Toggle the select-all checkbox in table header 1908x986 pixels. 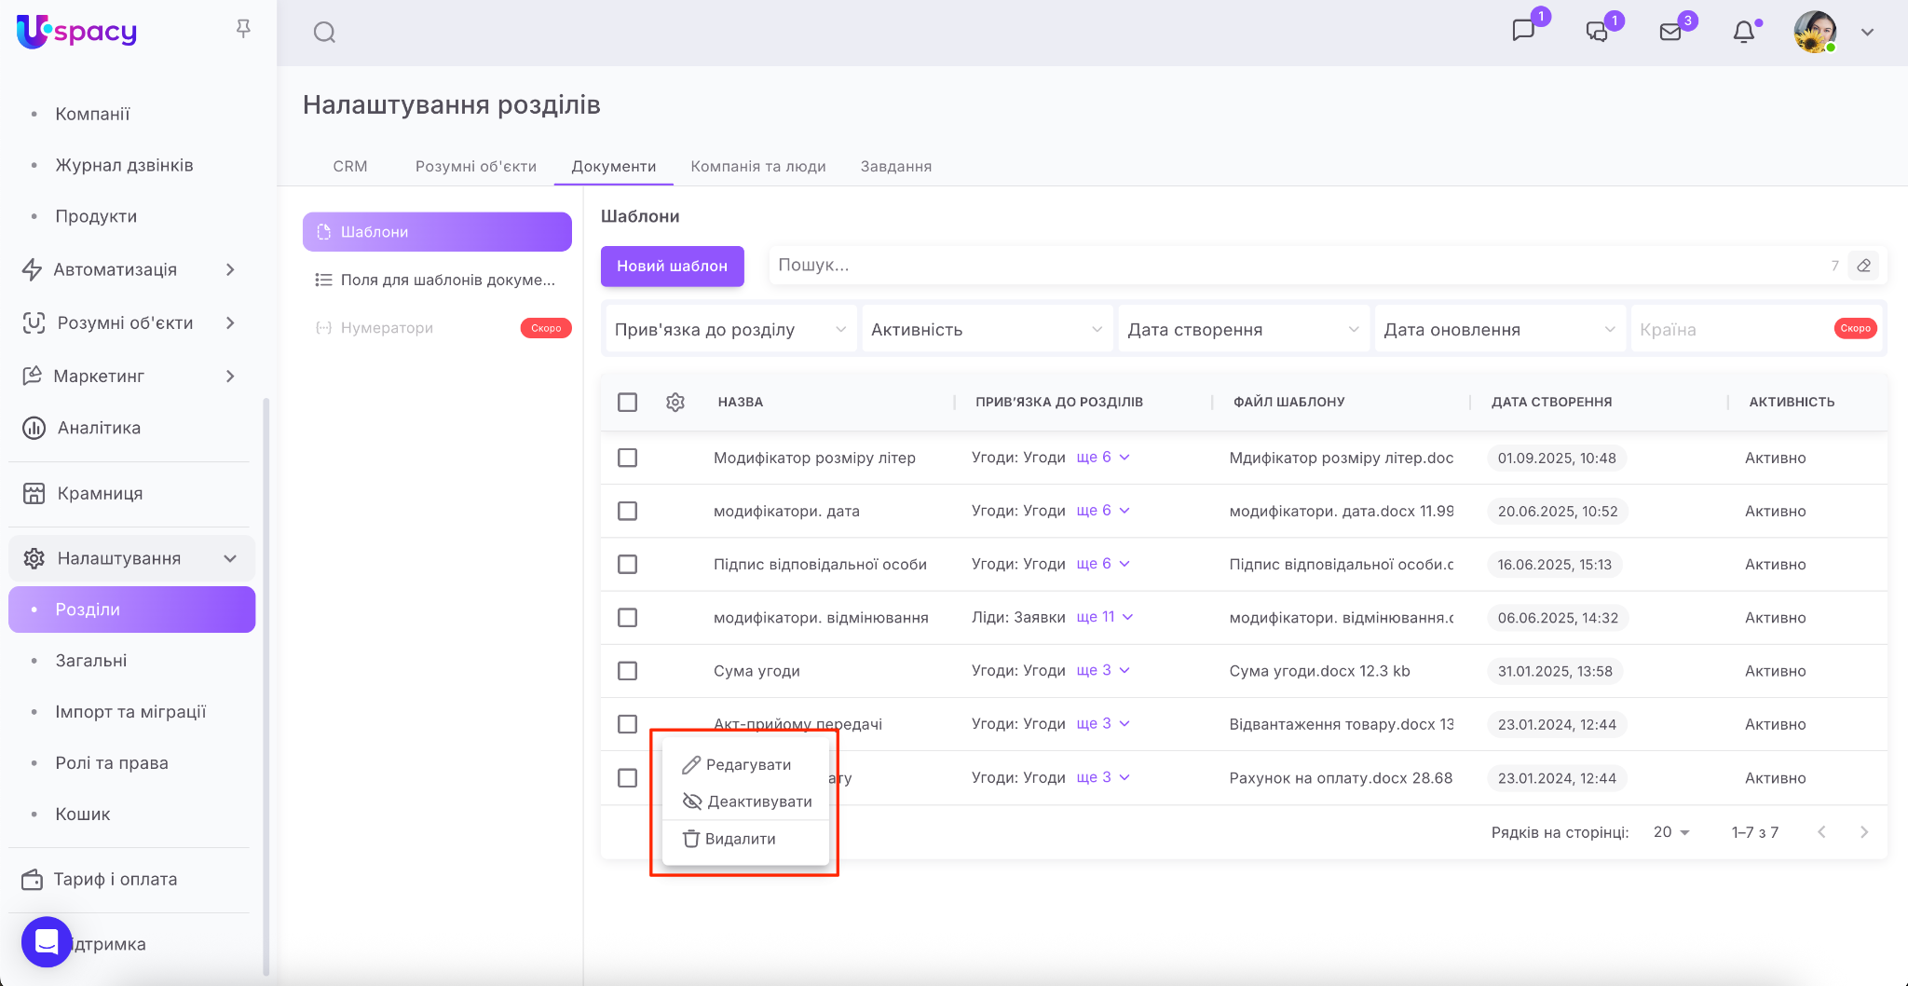628,402
